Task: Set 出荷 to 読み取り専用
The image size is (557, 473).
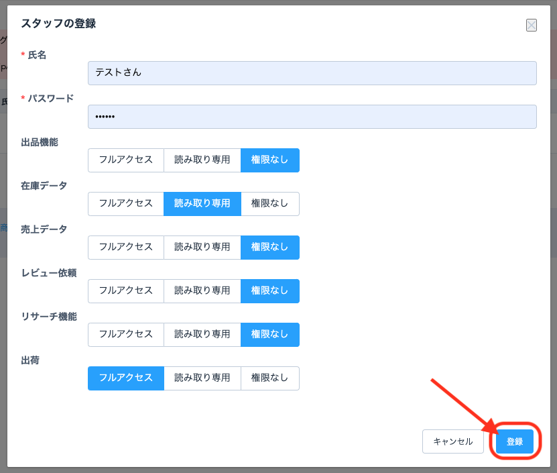Action: point(202,378)
